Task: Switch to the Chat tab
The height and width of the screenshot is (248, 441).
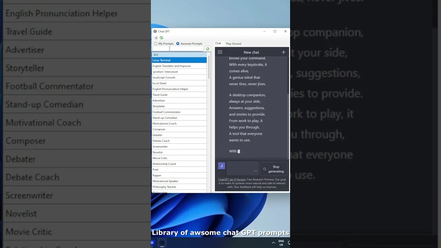Action: pyautogui.click(x=218, y=43)
